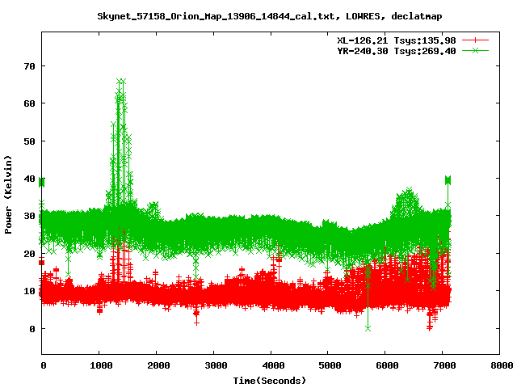Viewport: 517px width, 388px height.
Task: Click the x-axis tick label 7000
Action: (x=444, y=365)
